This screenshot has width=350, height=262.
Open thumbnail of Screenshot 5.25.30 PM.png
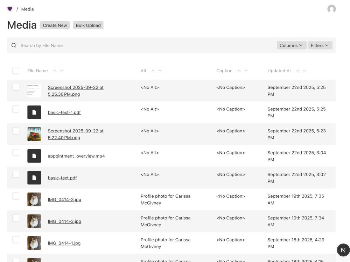point(34,91)
